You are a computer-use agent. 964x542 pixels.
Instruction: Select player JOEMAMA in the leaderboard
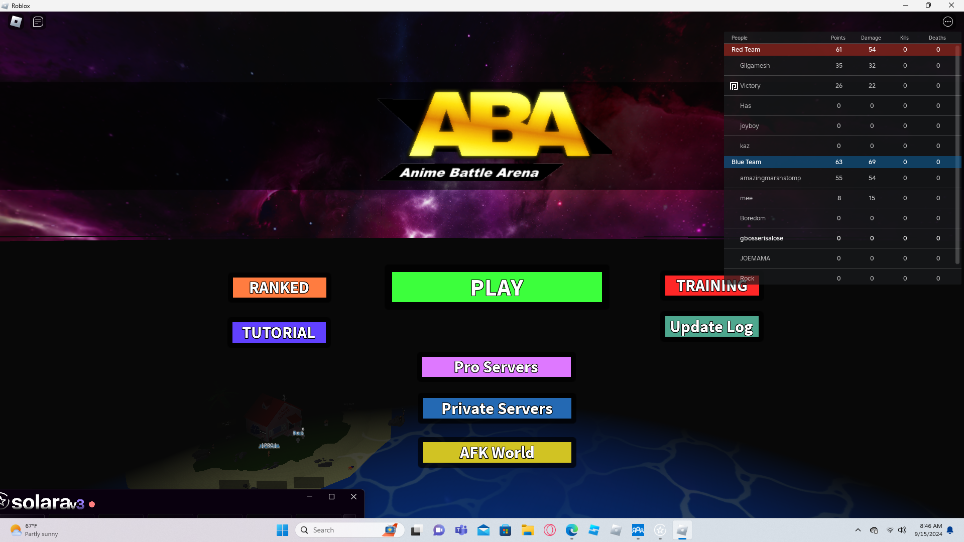pyautogui.click(x=755, y=258)
